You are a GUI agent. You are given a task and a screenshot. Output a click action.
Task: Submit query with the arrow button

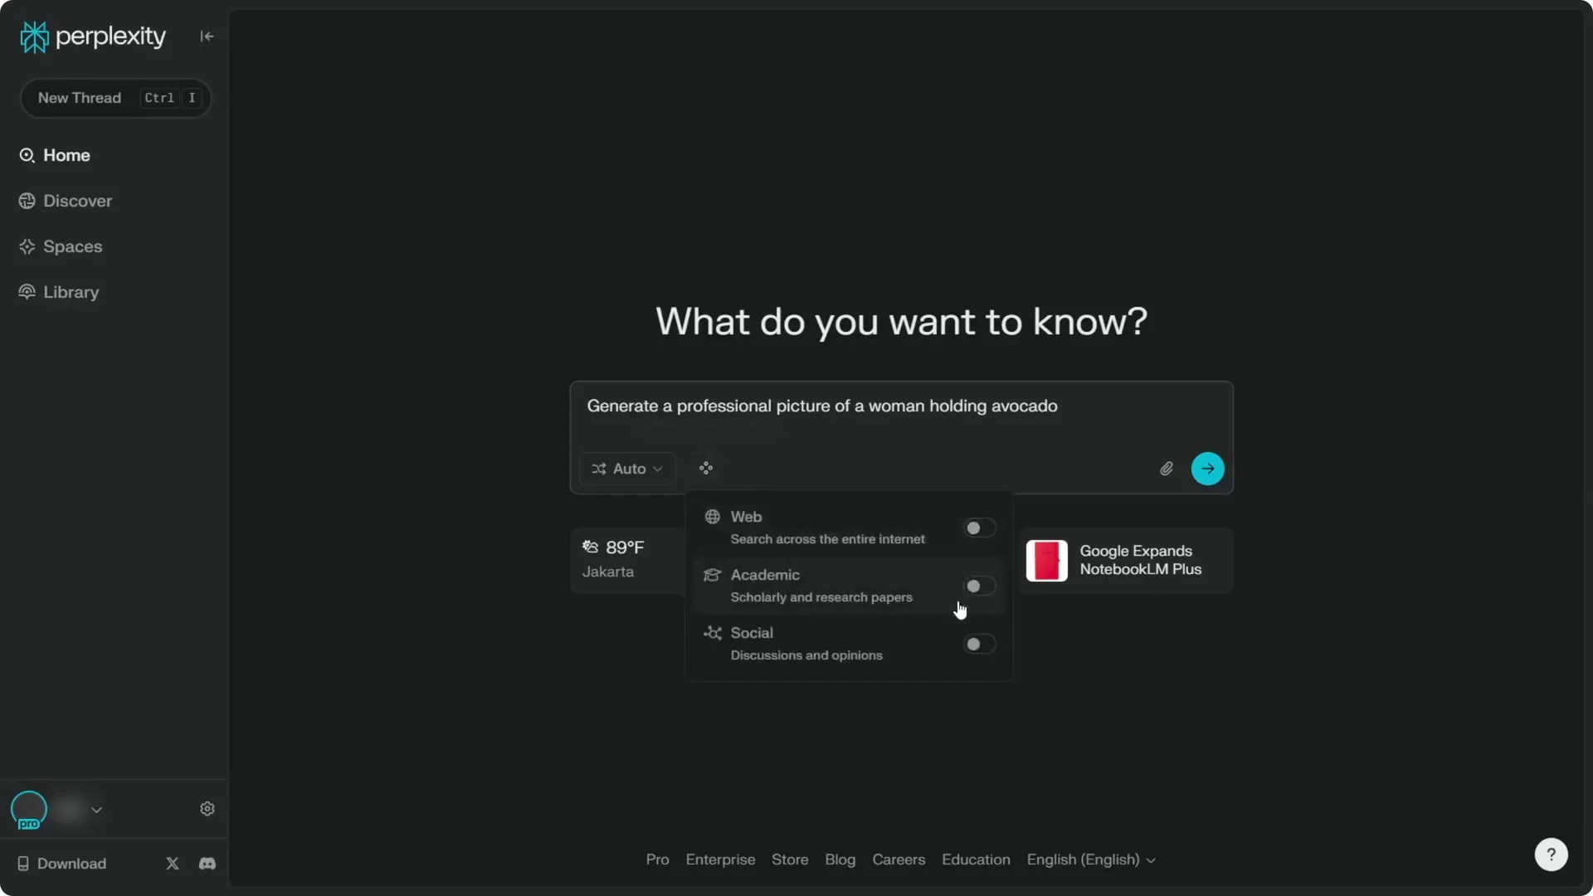pos(1207,469)
